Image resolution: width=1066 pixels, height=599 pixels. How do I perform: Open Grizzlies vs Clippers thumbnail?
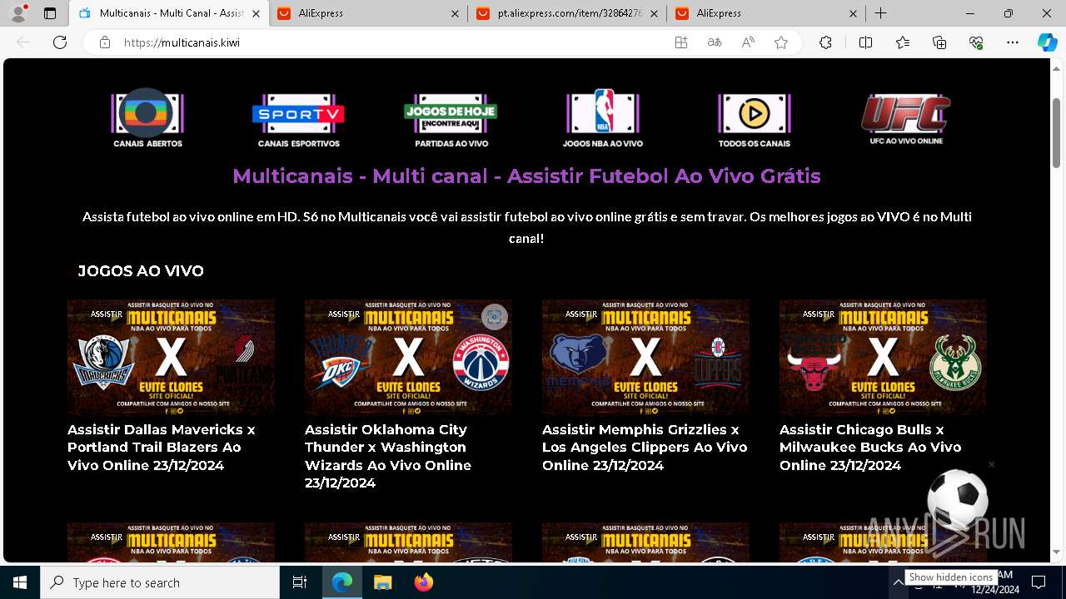(x=645, y=358)
